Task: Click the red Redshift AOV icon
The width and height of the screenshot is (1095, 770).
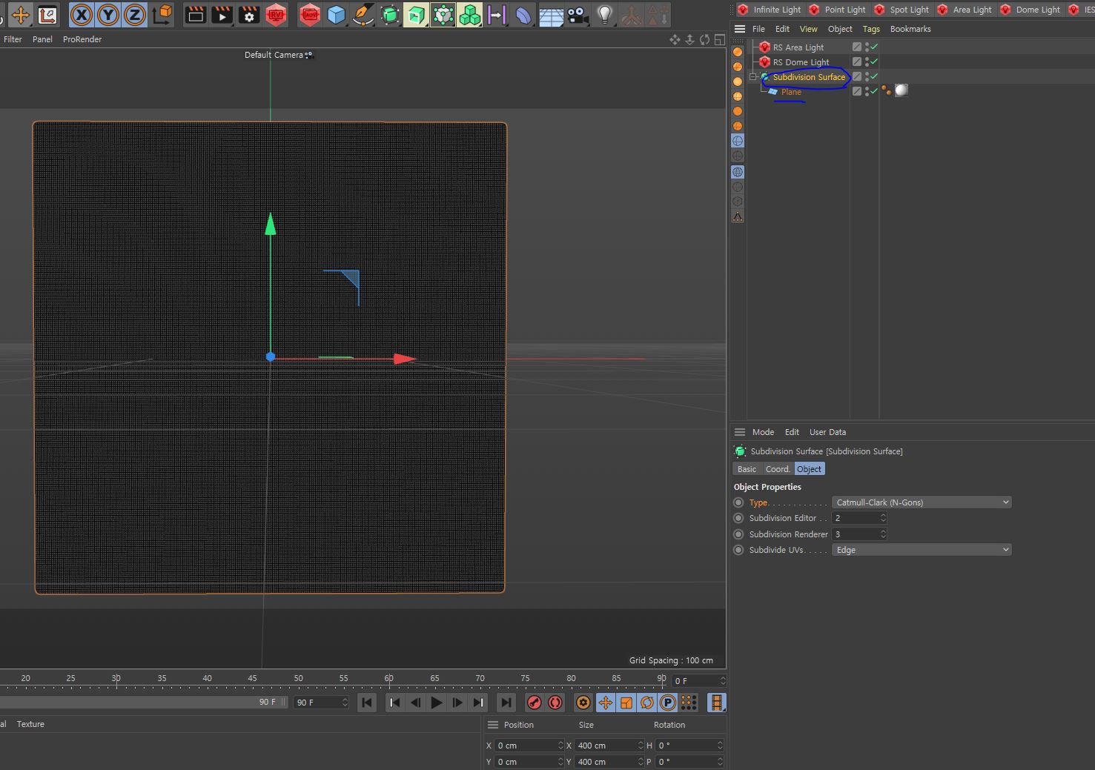Action: [310, 15]
